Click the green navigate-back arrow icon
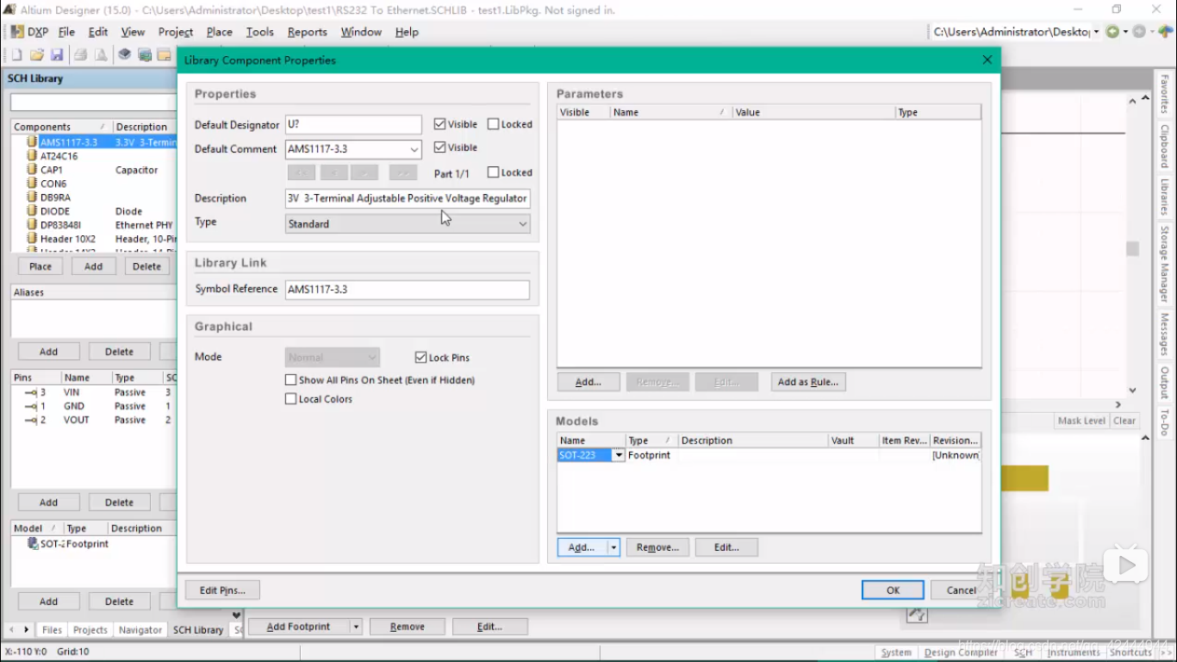 tap(1112, 32)
